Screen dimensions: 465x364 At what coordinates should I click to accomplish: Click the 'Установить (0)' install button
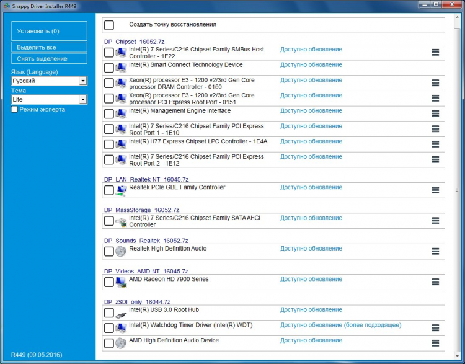[49, 31]
